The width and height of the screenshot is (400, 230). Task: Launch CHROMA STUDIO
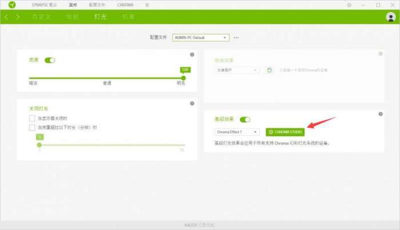[x=285, y=132]
